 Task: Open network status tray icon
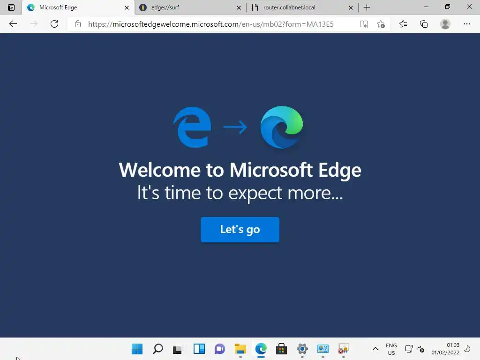409,349
